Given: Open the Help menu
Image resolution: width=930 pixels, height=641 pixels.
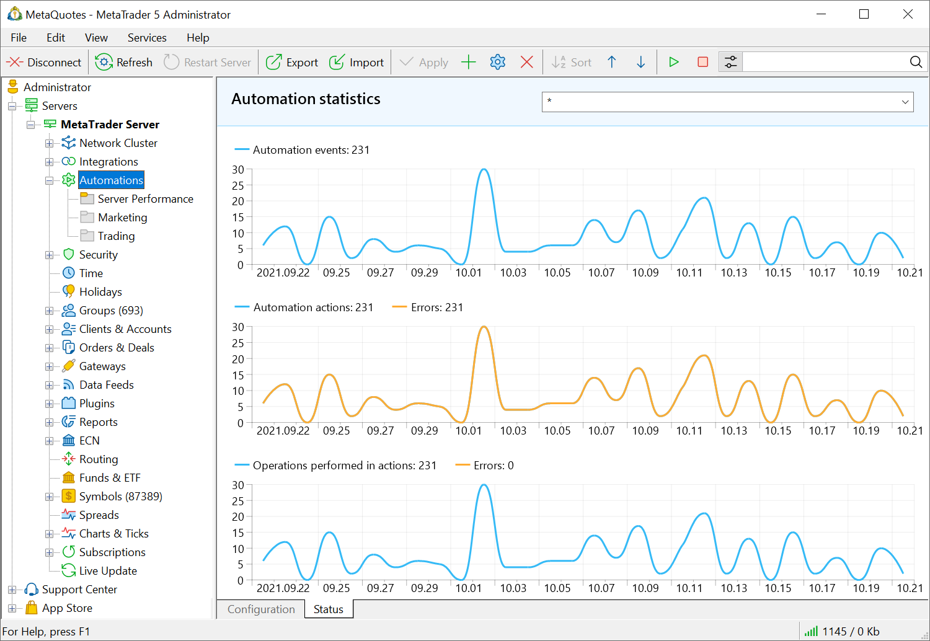Looking at the screenshot, I should [x=198, y=38].
